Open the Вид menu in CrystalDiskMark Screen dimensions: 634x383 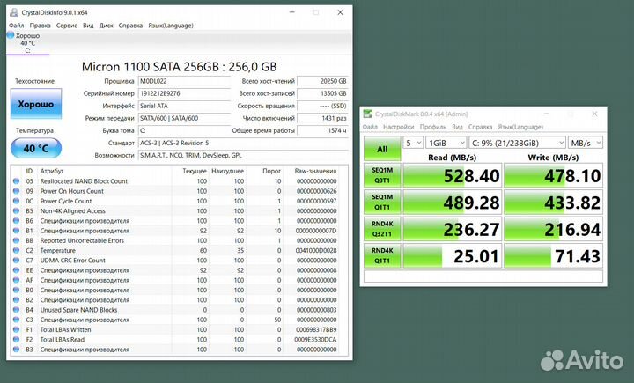pos(457,127)
